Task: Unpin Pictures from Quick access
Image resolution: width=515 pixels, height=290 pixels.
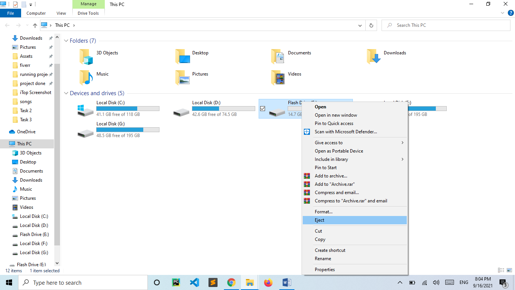Action: [50, 47]
